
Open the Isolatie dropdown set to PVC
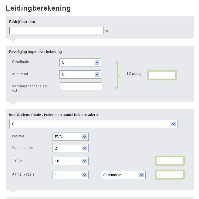tap(70, 137)
